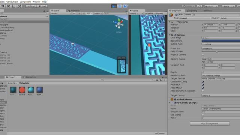This screenshot has width=240, height=135.
Task: Open the Account dropdown
Action: point(211,6)
